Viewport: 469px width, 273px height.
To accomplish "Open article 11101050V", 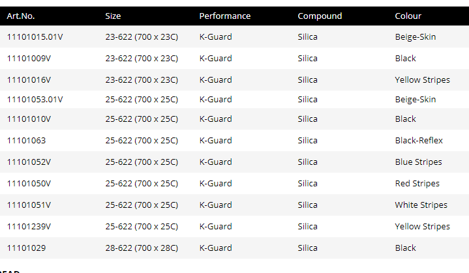I will click(x=29, y=184).
